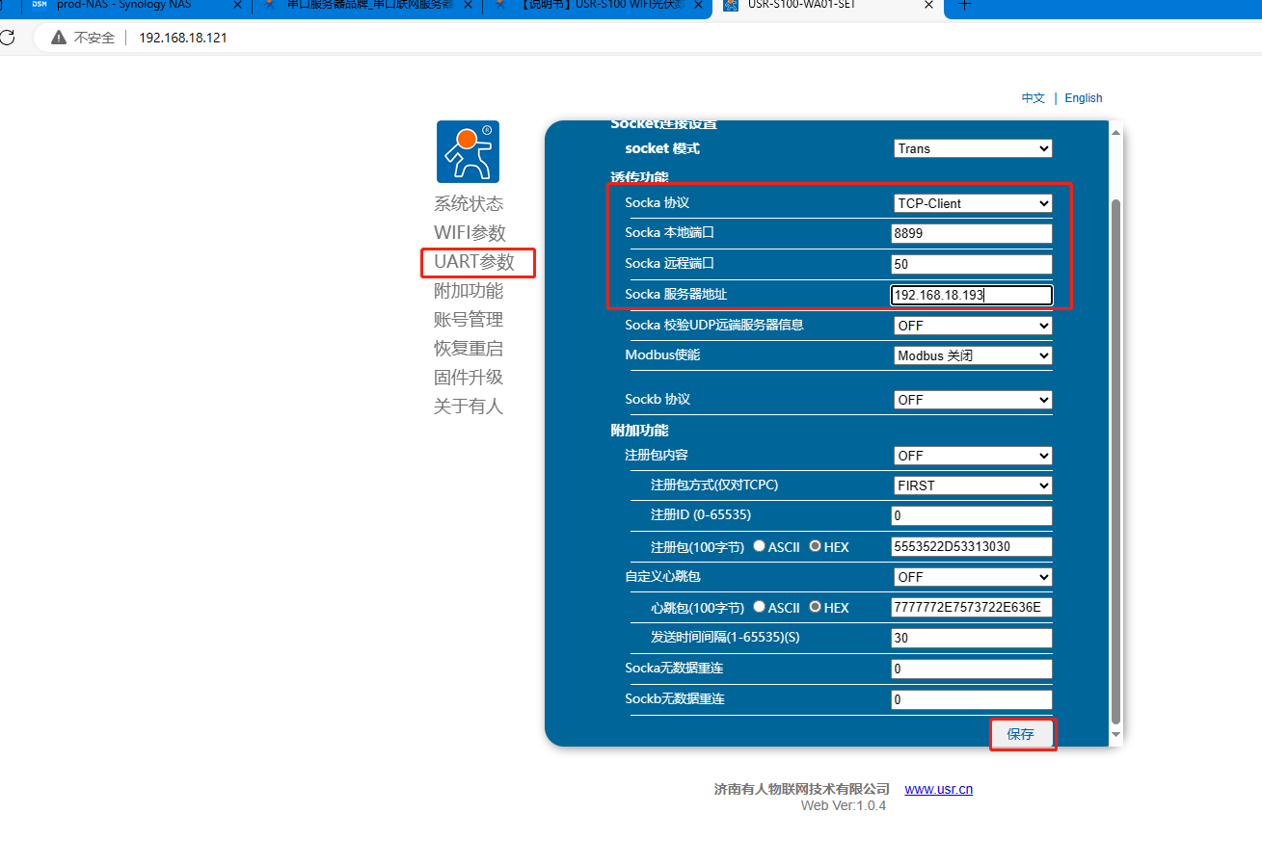Open a new browser tab with plus
The width and height of the screenshot is (1262, 866).
963,5
